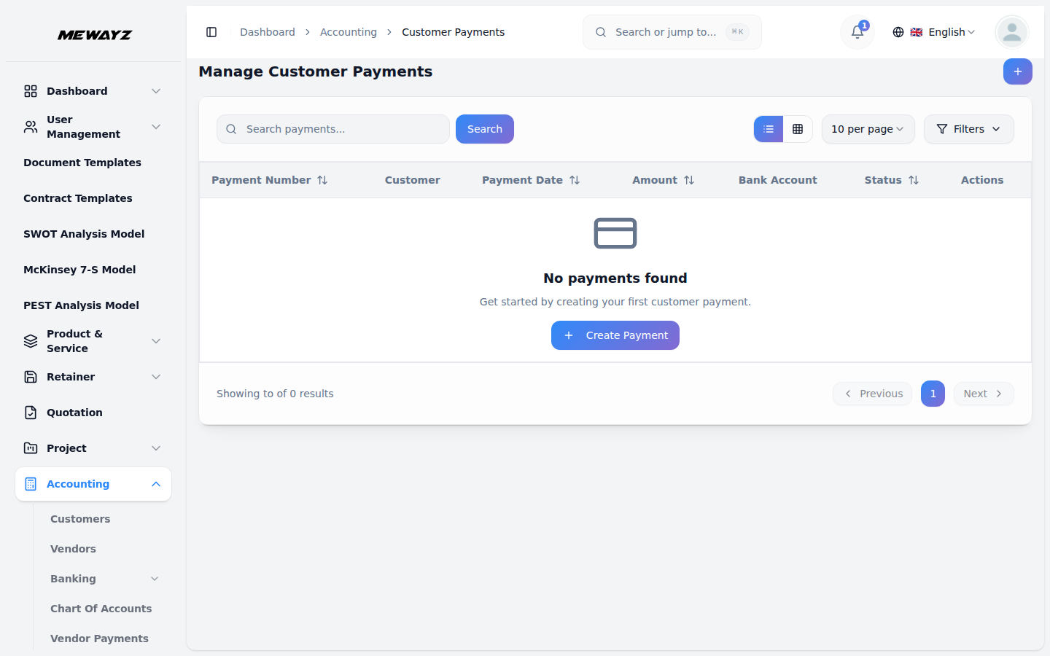Open the 10 per page dropdown
The height and width of the screenshot is (656, 1050).
click(x=868, y=129)
